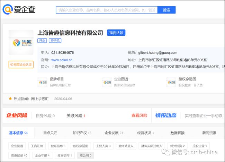The width and height of the screenshot is (225, 162).
Task: Click 总公司 0 chip
Action: coord(85,155)
